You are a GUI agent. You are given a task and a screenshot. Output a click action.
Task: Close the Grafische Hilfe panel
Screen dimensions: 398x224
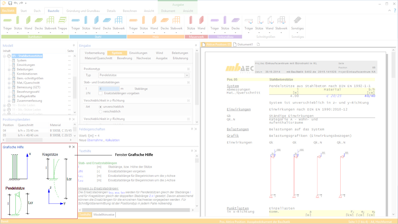click(74, 147)
